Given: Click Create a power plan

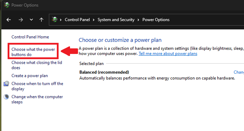Looking at the screenshot, I should [30, 76].
